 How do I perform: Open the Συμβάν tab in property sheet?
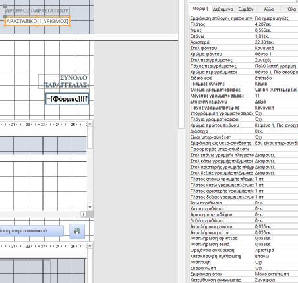pyautogui.click(x=246, y=9)
